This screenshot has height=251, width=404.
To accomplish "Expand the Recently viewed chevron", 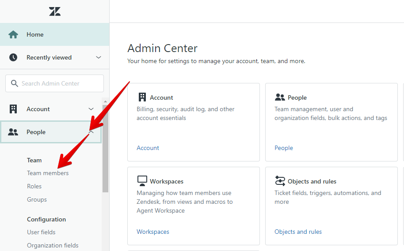I will (99, 57).
